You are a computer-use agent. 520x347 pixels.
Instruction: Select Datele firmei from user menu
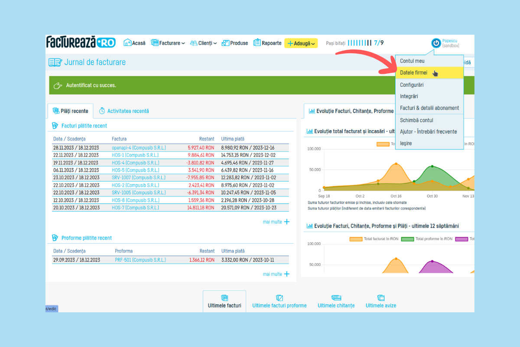[x=413, y=73]
